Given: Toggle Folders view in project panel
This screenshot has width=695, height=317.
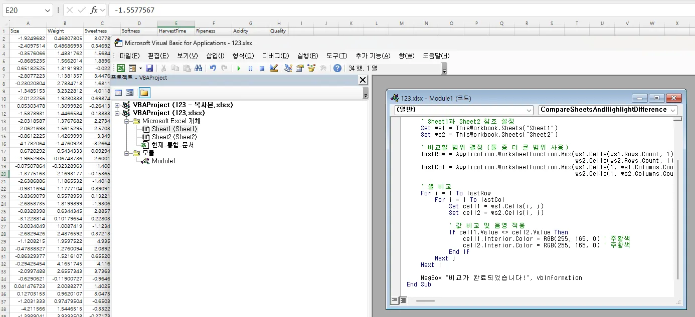Looking at the screenshot, I should tap(144, 93).
